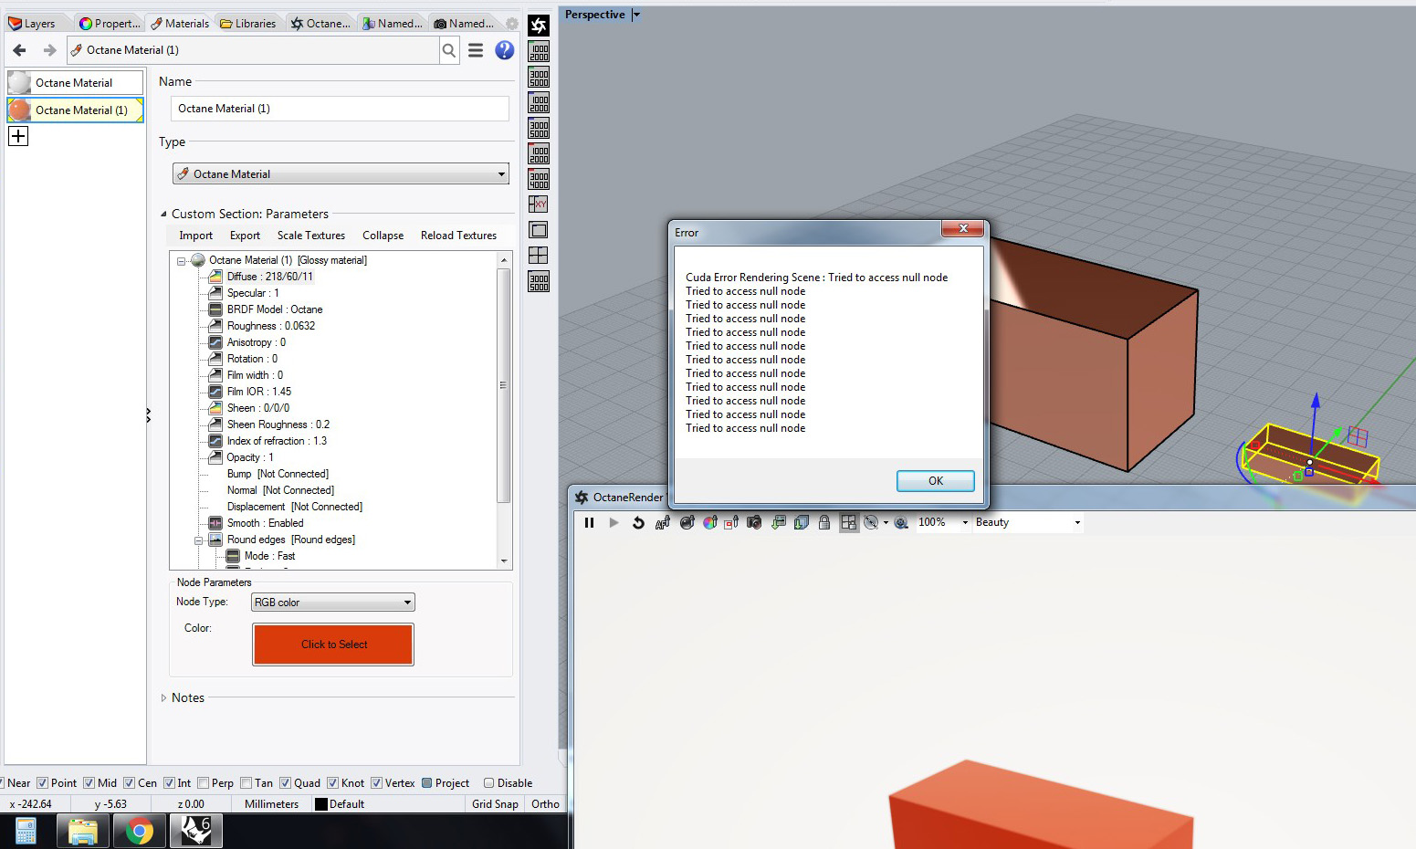Click the Octane logo icon in vertical toolbar
1416x849 pixels.
(539, 26)
